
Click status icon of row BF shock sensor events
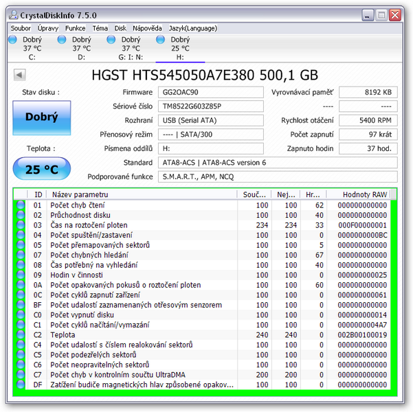21,305
